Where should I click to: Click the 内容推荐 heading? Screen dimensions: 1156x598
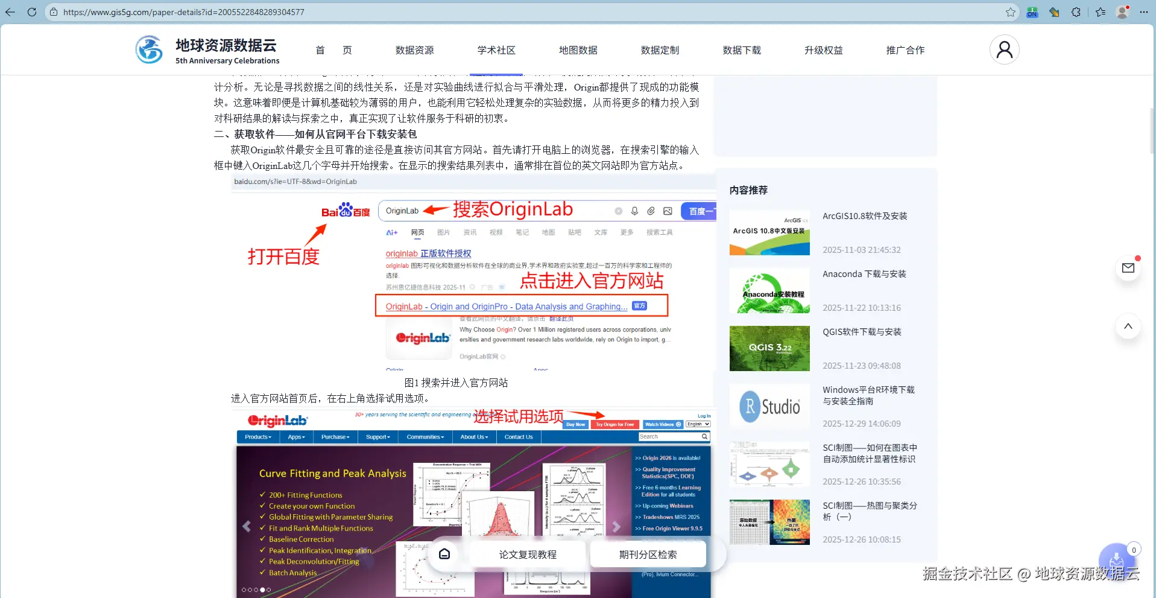[x=748, y=190]
